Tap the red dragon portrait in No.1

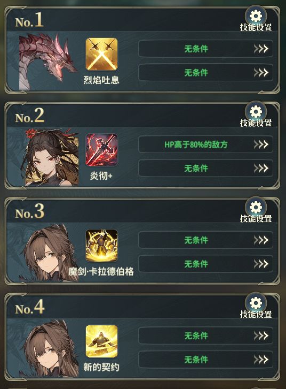48,62
